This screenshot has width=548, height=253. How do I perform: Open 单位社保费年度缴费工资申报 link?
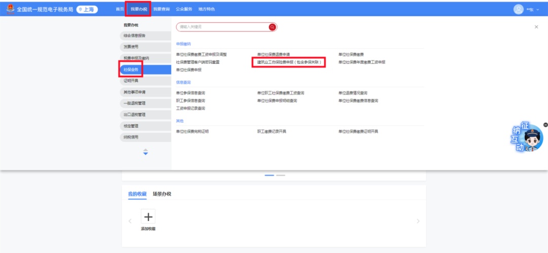(362, 62)
